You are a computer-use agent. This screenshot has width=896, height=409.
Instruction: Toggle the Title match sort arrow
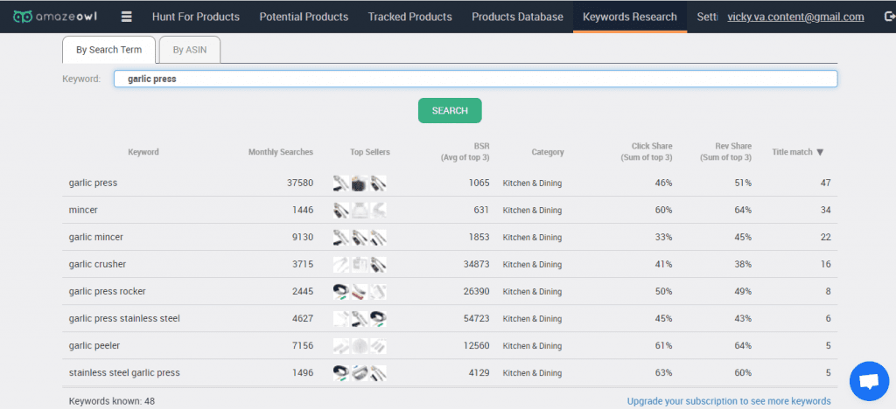click(x=820, y=152)
